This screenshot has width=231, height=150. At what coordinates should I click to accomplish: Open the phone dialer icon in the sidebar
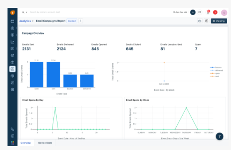[x=13, y=129]
